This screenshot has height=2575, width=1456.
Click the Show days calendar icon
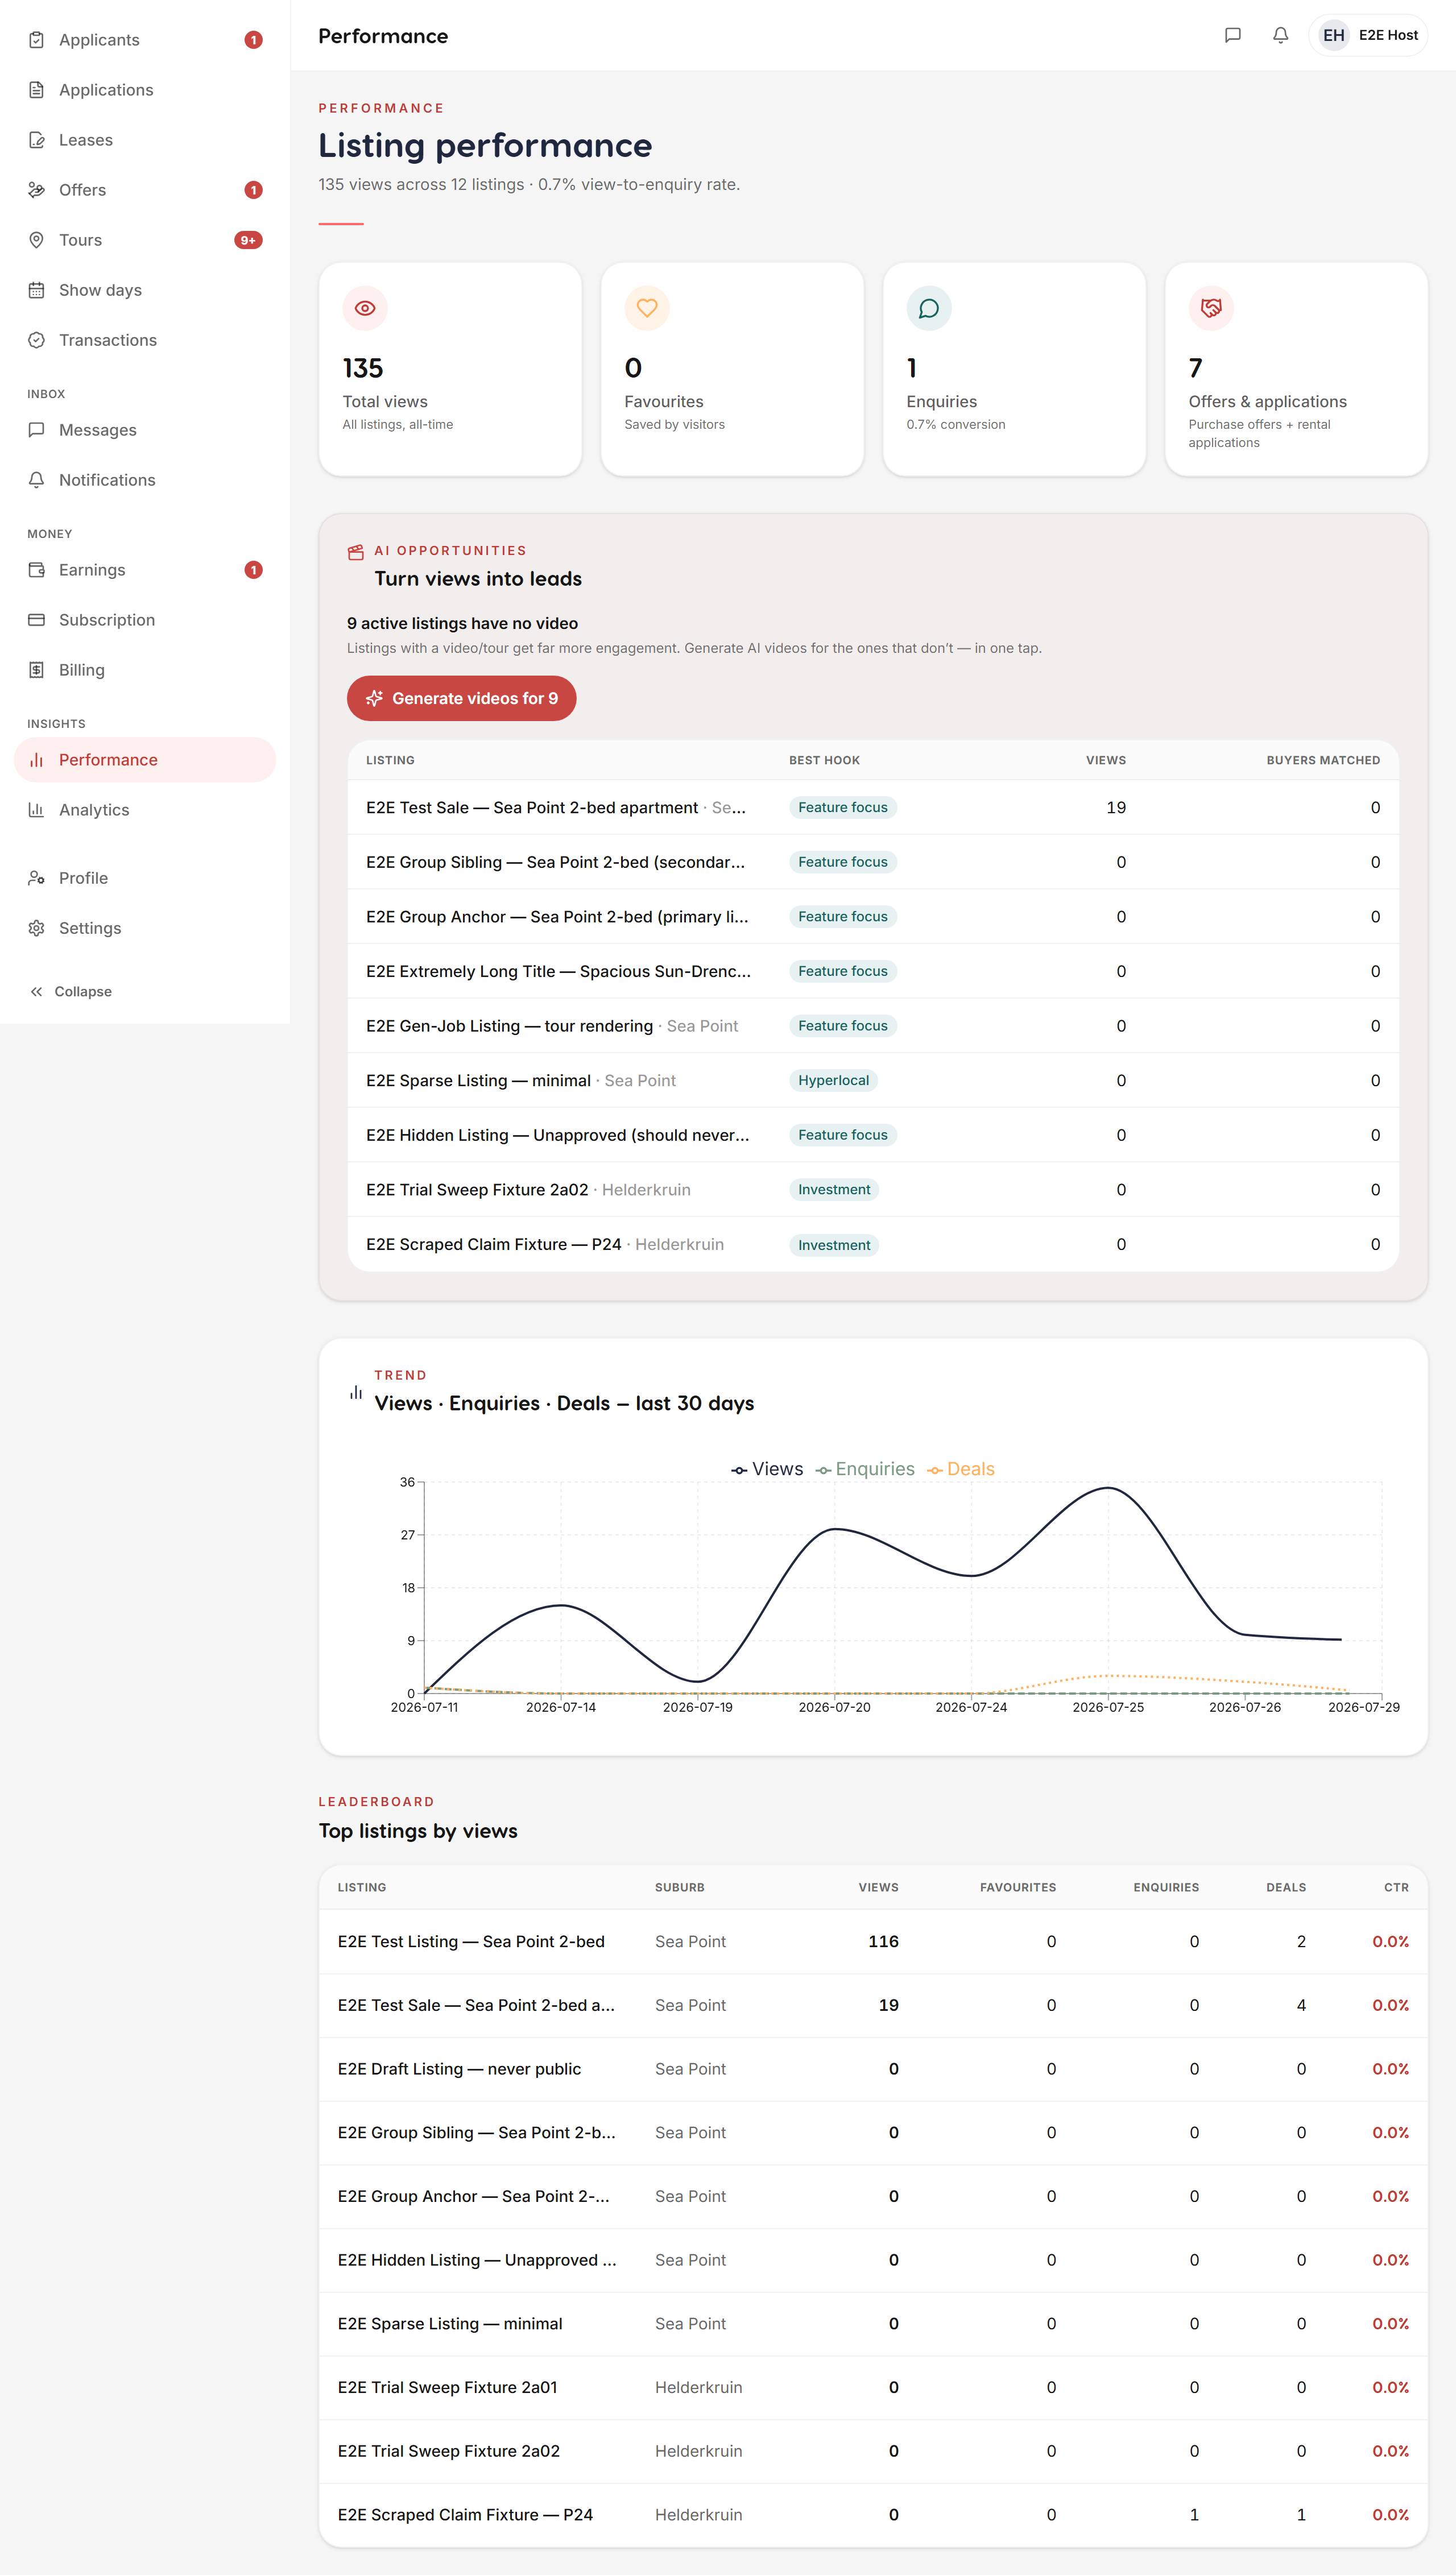coord(37,290)
